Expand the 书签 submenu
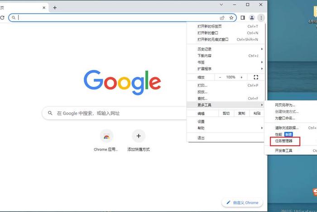Image resolution: width=317 pixels, height=212 pixels. (226, 62)
